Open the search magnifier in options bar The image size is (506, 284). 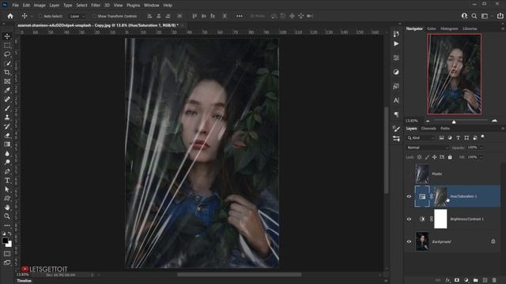point(474,16)
